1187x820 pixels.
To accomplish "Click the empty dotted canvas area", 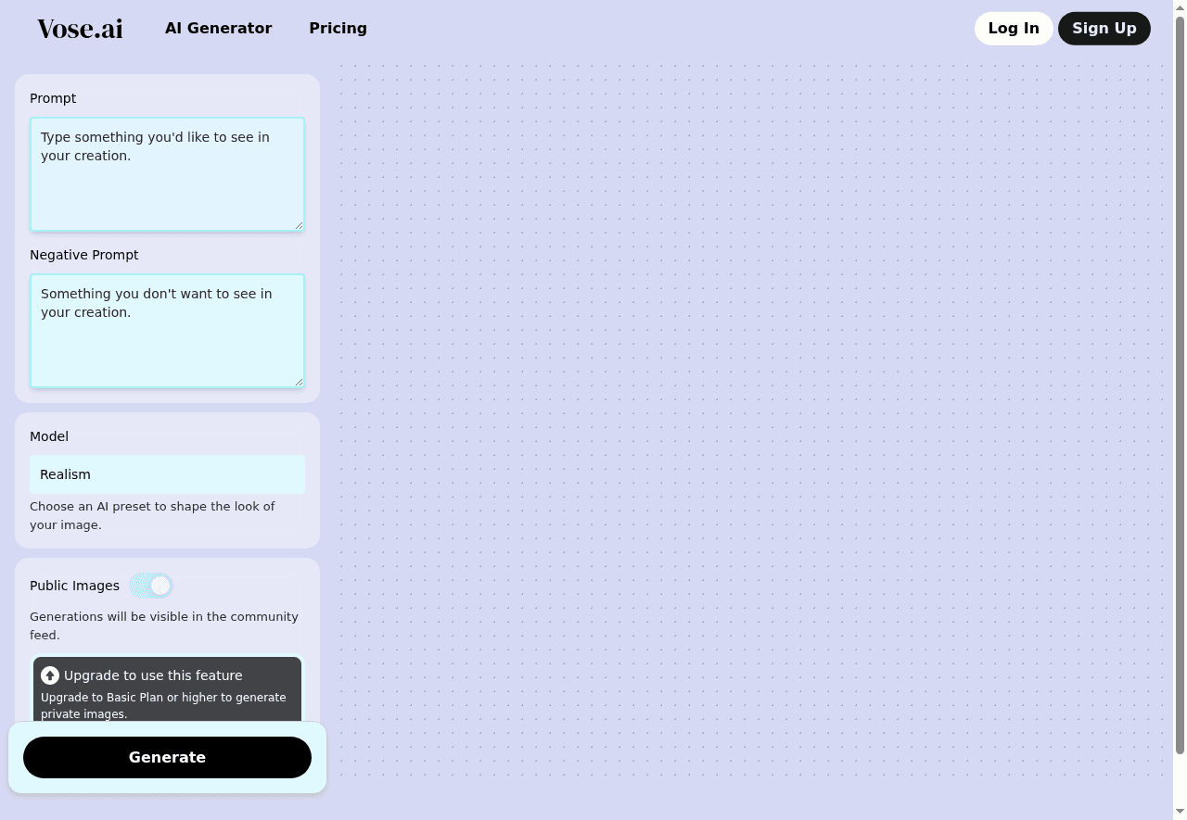I will point(751,417).
